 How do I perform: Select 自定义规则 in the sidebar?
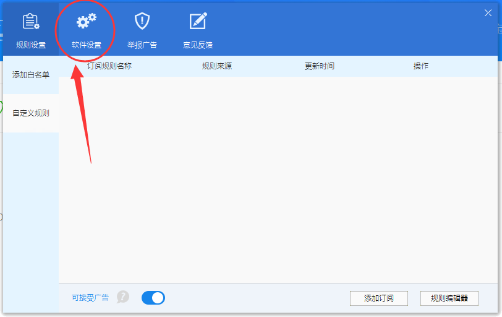tap(31, 113)
